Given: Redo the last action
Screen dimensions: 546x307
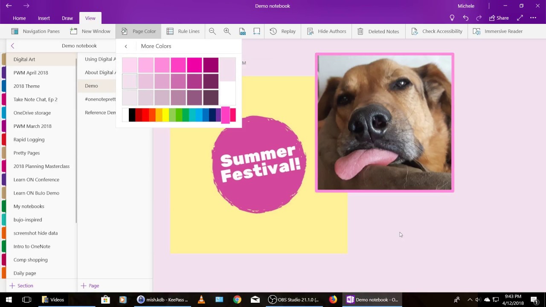Looking at the screenshot, I should tap(479, 18).
